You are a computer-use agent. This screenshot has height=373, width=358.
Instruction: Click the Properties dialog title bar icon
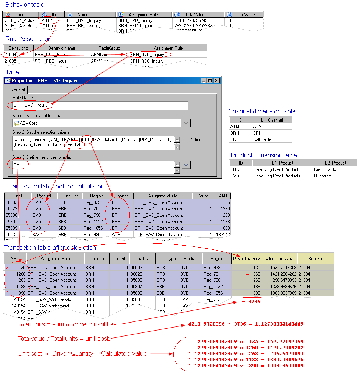tap(8, 80)
